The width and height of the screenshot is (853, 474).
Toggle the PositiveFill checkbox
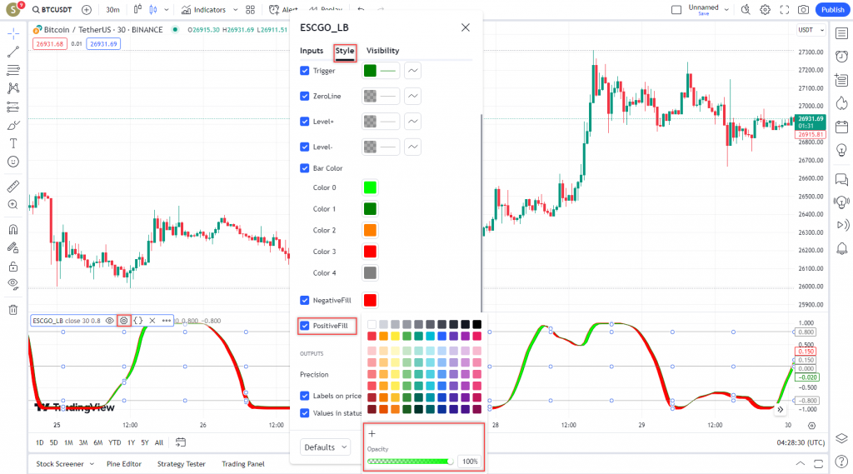click(x=305, y=326)
